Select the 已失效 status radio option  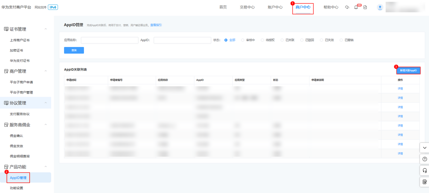pyautogui.click(x=322, y=40)
